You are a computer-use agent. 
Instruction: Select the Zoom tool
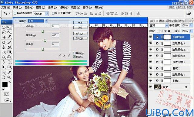(x=9, y=77)
